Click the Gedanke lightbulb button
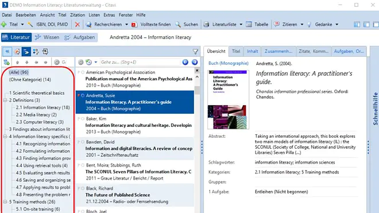Viewport: 379px width, 213px height. pyautogui.click(x=319, y=25)
